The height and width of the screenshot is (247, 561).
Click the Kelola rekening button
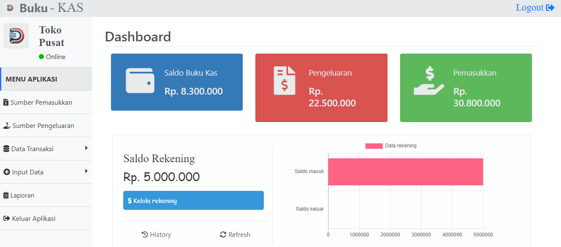[x=193, y=200]
